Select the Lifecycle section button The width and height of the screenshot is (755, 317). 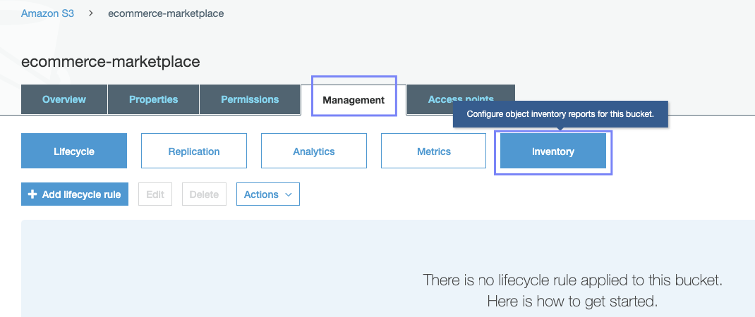coord(74,151)
